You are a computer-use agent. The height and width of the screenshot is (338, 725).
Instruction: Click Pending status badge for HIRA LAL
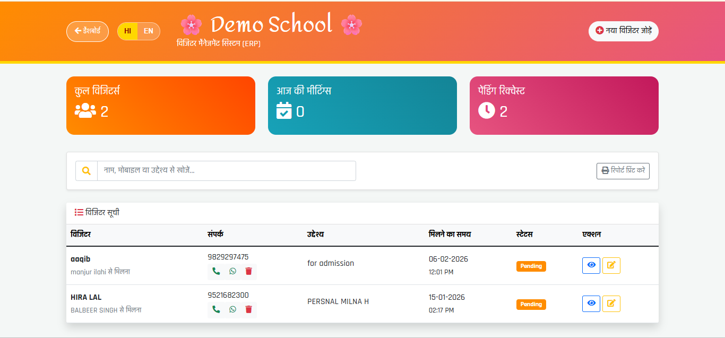click(531, 304)
